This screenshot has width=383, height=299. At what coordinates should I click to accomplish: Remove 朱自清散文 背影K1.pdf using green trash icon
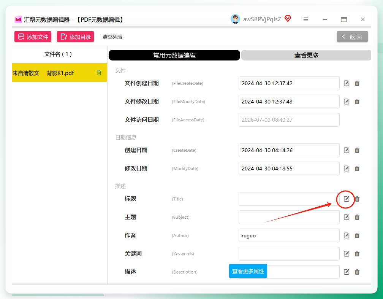99,73
